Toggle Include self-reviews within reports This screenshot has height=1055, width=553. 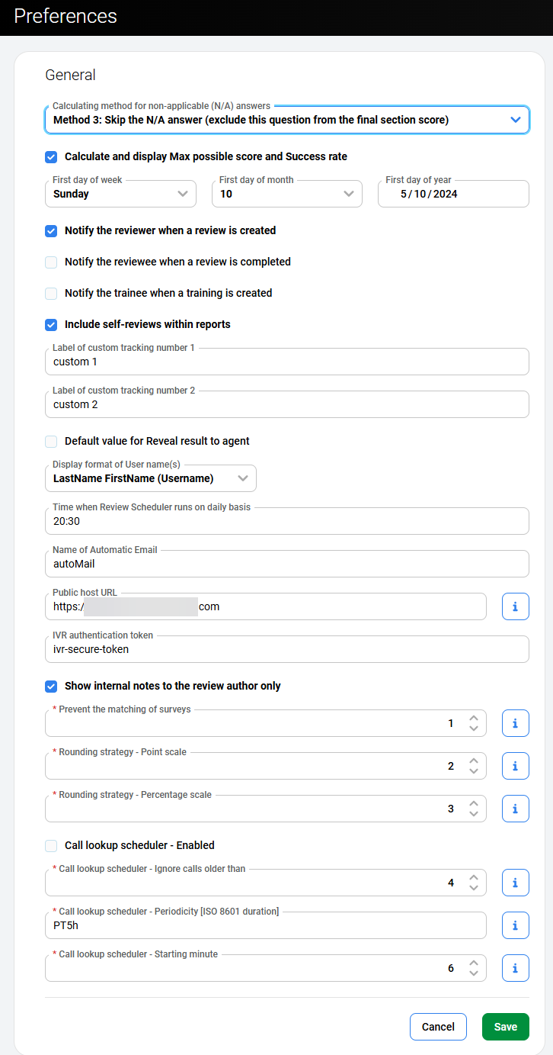pos(51,325)
